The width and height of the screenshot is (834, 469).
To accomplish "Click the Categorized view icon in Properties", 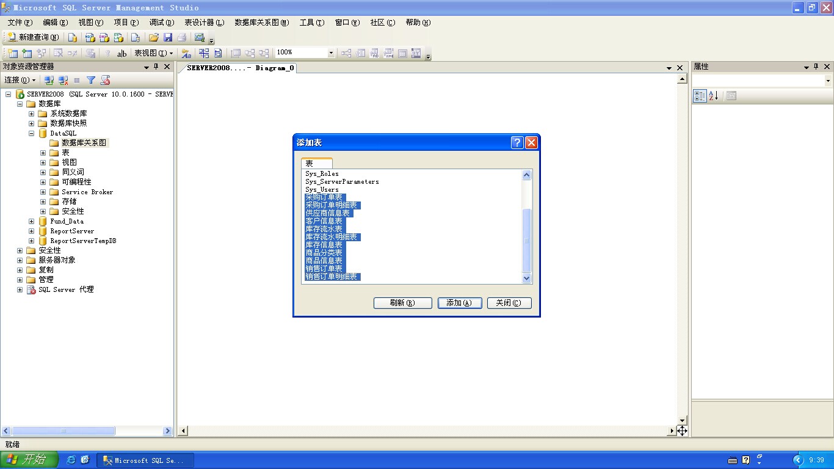I will 700,96.
